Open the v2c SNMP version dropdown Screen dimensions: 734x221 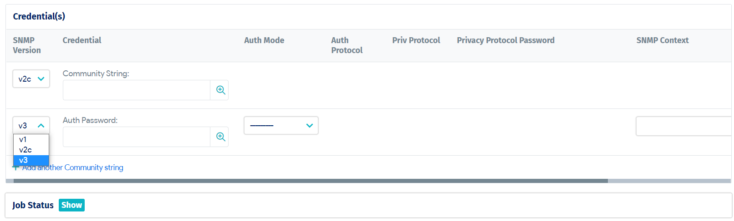coord(31,79)
